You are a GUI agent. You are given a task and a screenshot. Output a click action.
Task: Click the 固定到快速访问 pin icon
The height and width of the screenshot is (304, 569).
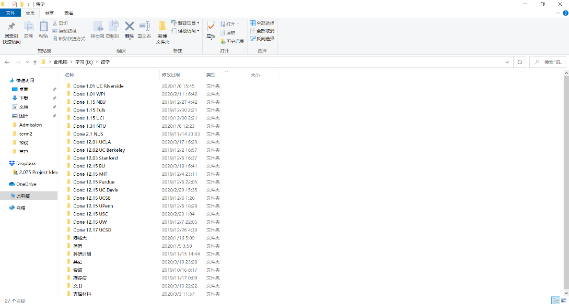(x=11, y=27)
